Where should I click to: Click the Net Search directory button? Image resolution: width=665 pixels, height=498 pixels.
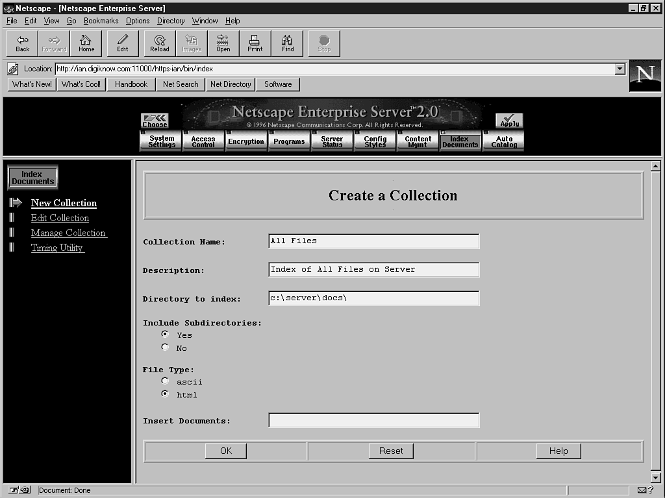pos(181,84)
